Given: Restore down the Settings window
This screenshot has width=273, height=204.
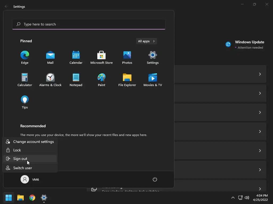Looking at the screenshot, I should [x=255, y=4].
